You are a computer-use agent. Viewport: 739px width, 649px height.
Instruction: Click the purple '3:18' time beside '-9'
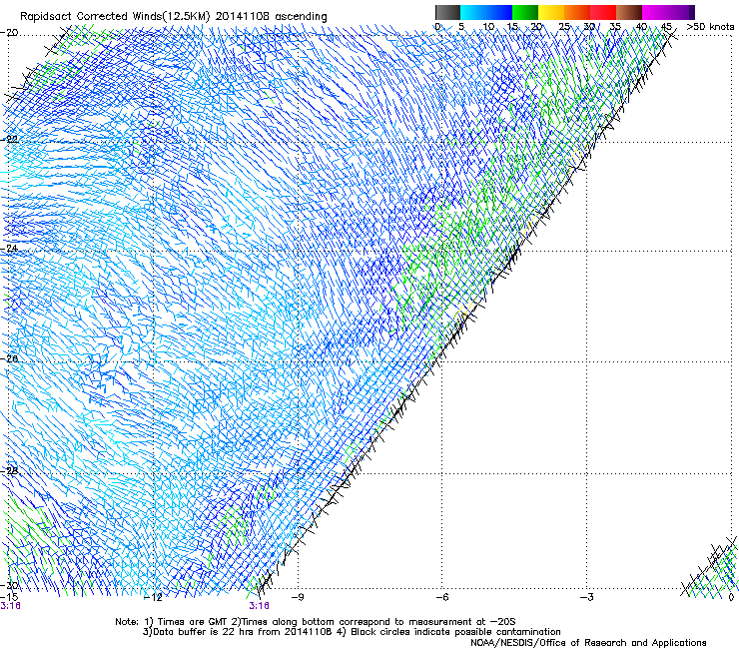[x=260, y=606]
